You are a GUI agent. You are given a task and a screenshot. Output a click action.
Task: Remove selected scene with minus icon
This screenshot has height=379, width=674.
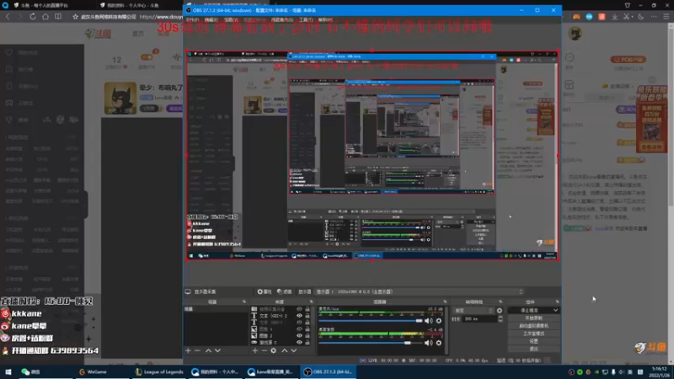click(197, 350)
